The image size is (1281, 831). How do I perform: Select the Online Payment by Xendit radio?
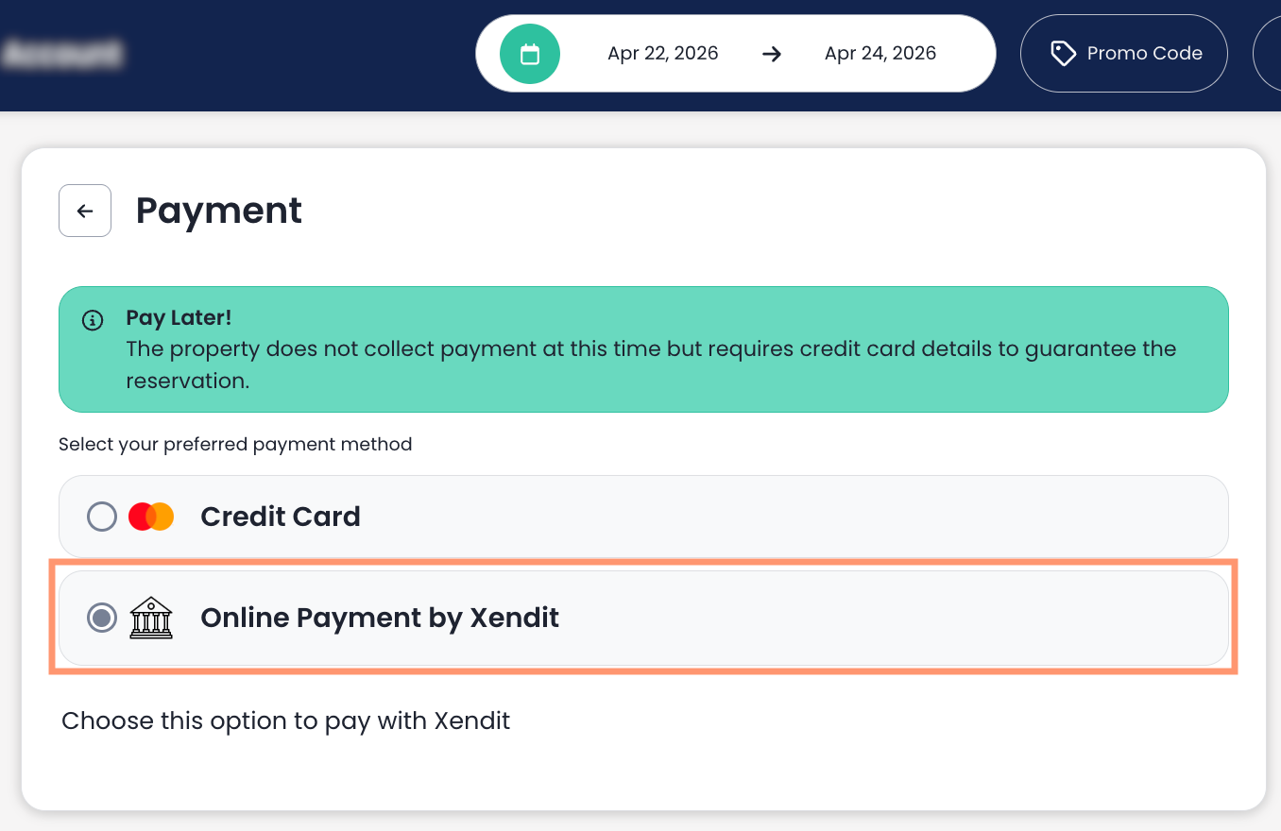[102, 619]
